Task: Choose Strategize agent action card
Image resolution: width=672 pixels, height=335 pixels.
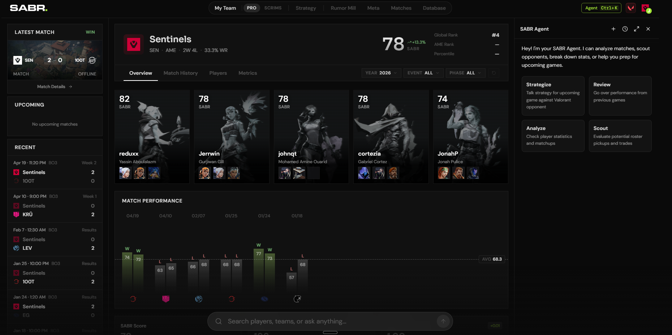Action: [553, 96]
